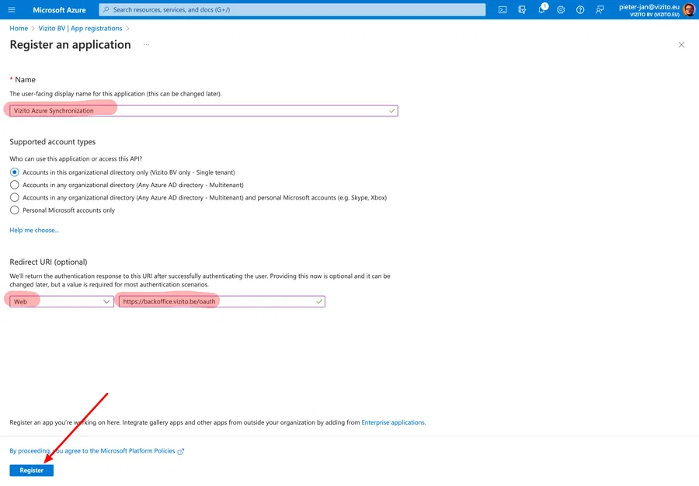Screen dimensions: 699x486
Task: Close the Register an application pane
Action: coord(681,45)
